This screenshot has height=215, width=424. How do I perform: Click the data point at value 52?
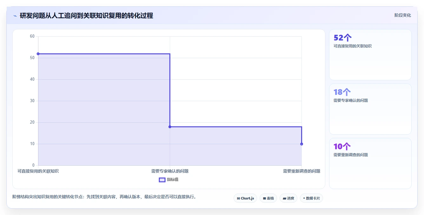click(x=38, y=54)
